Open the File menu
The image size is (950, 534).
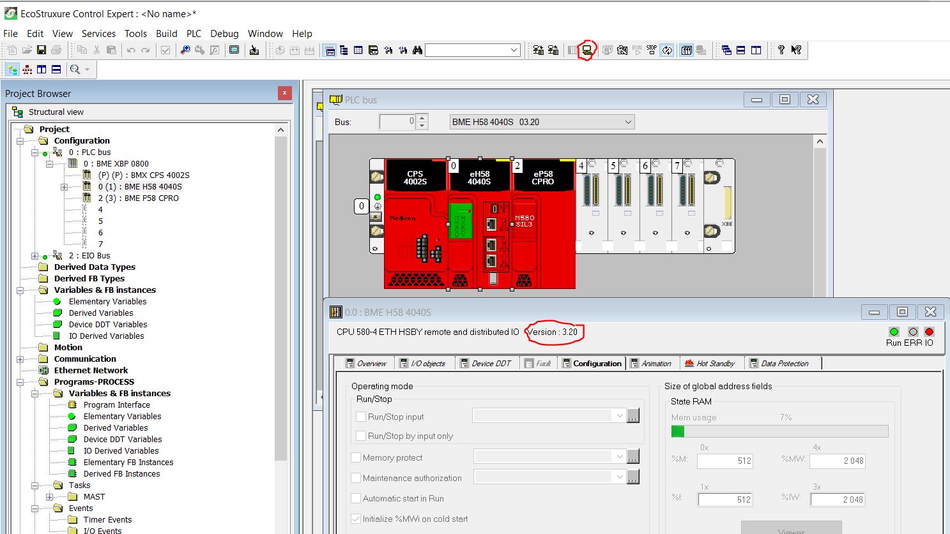pos(11,34)
